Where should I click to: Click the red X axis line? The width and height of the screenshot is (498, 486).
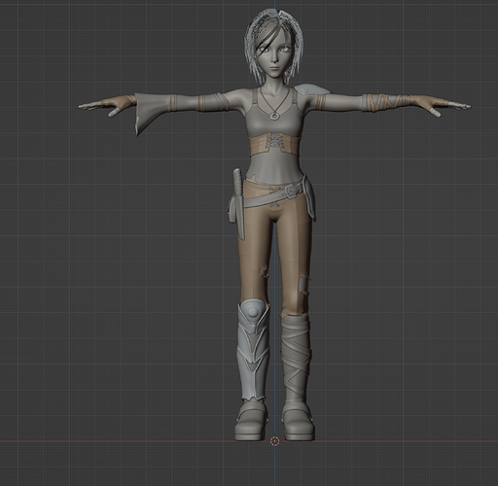pyautogui.click(x=129, y=441)
